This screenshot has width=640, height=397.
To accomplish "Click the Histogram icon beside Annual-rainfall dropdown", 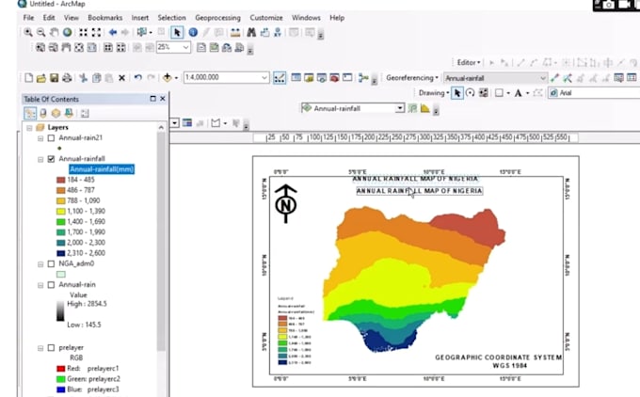I will click(x=424, y=108).
